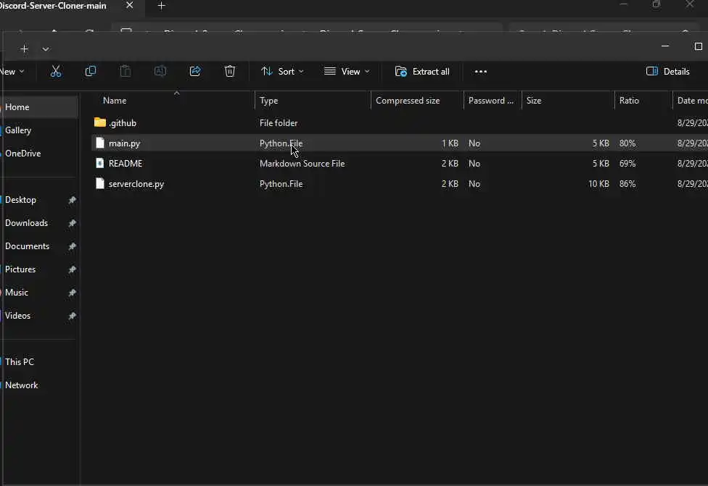Click the Paste clipboard icon

click(x=125, y=71)
